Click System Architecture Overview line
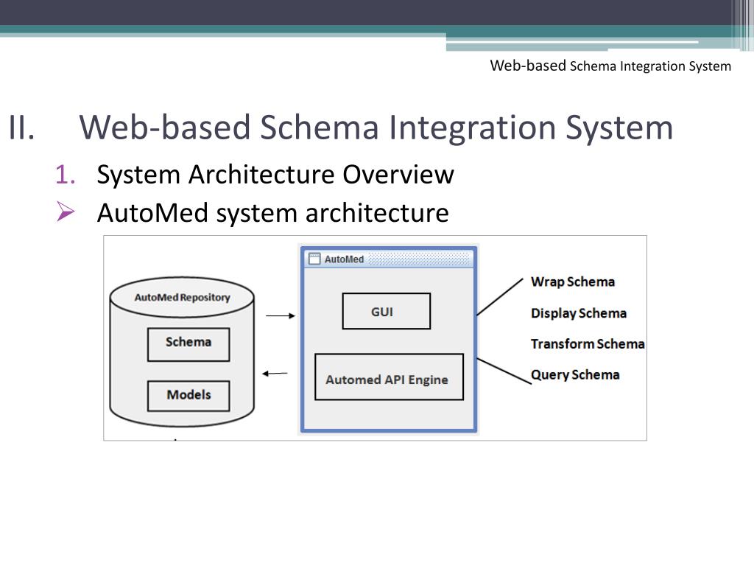754x566 pixels. pyautogui.click(x=275, y=174)
